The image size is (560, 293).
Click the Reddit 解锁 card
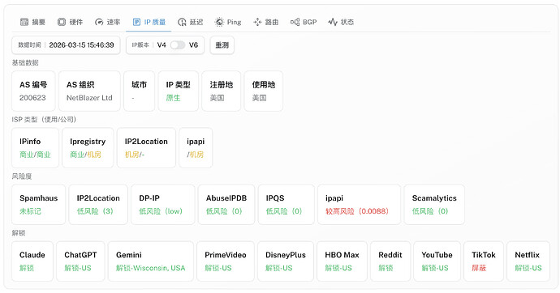point(390,261)
